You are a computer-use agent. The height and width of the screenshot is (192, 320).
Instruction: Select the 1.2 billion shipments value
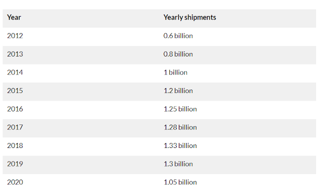pyautogui.click(x=178, y=90)
